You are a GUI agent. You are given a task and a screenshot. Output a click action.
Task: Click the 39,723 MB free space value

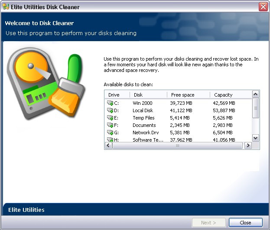[181, 103]
